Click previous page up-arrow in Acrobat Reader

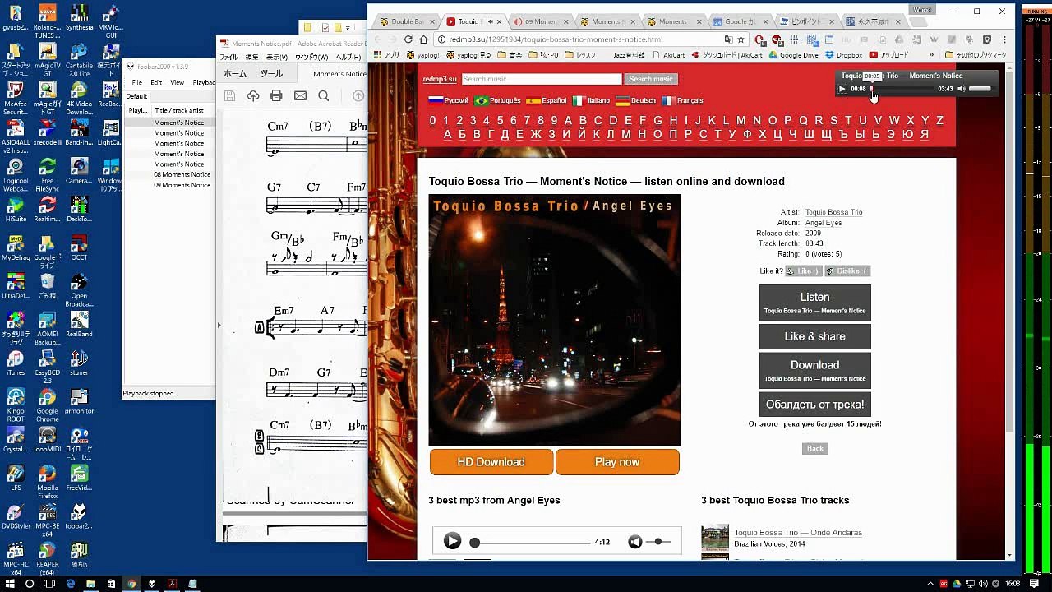pos(358,96)
